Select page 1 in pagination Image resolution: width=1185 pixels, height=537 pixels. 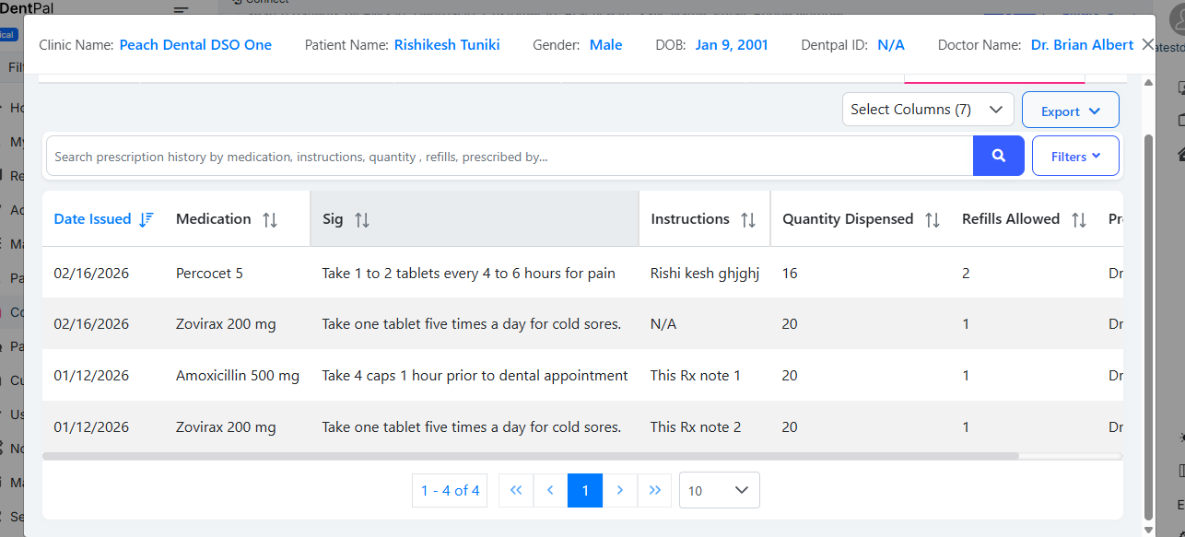coord(585,490)
